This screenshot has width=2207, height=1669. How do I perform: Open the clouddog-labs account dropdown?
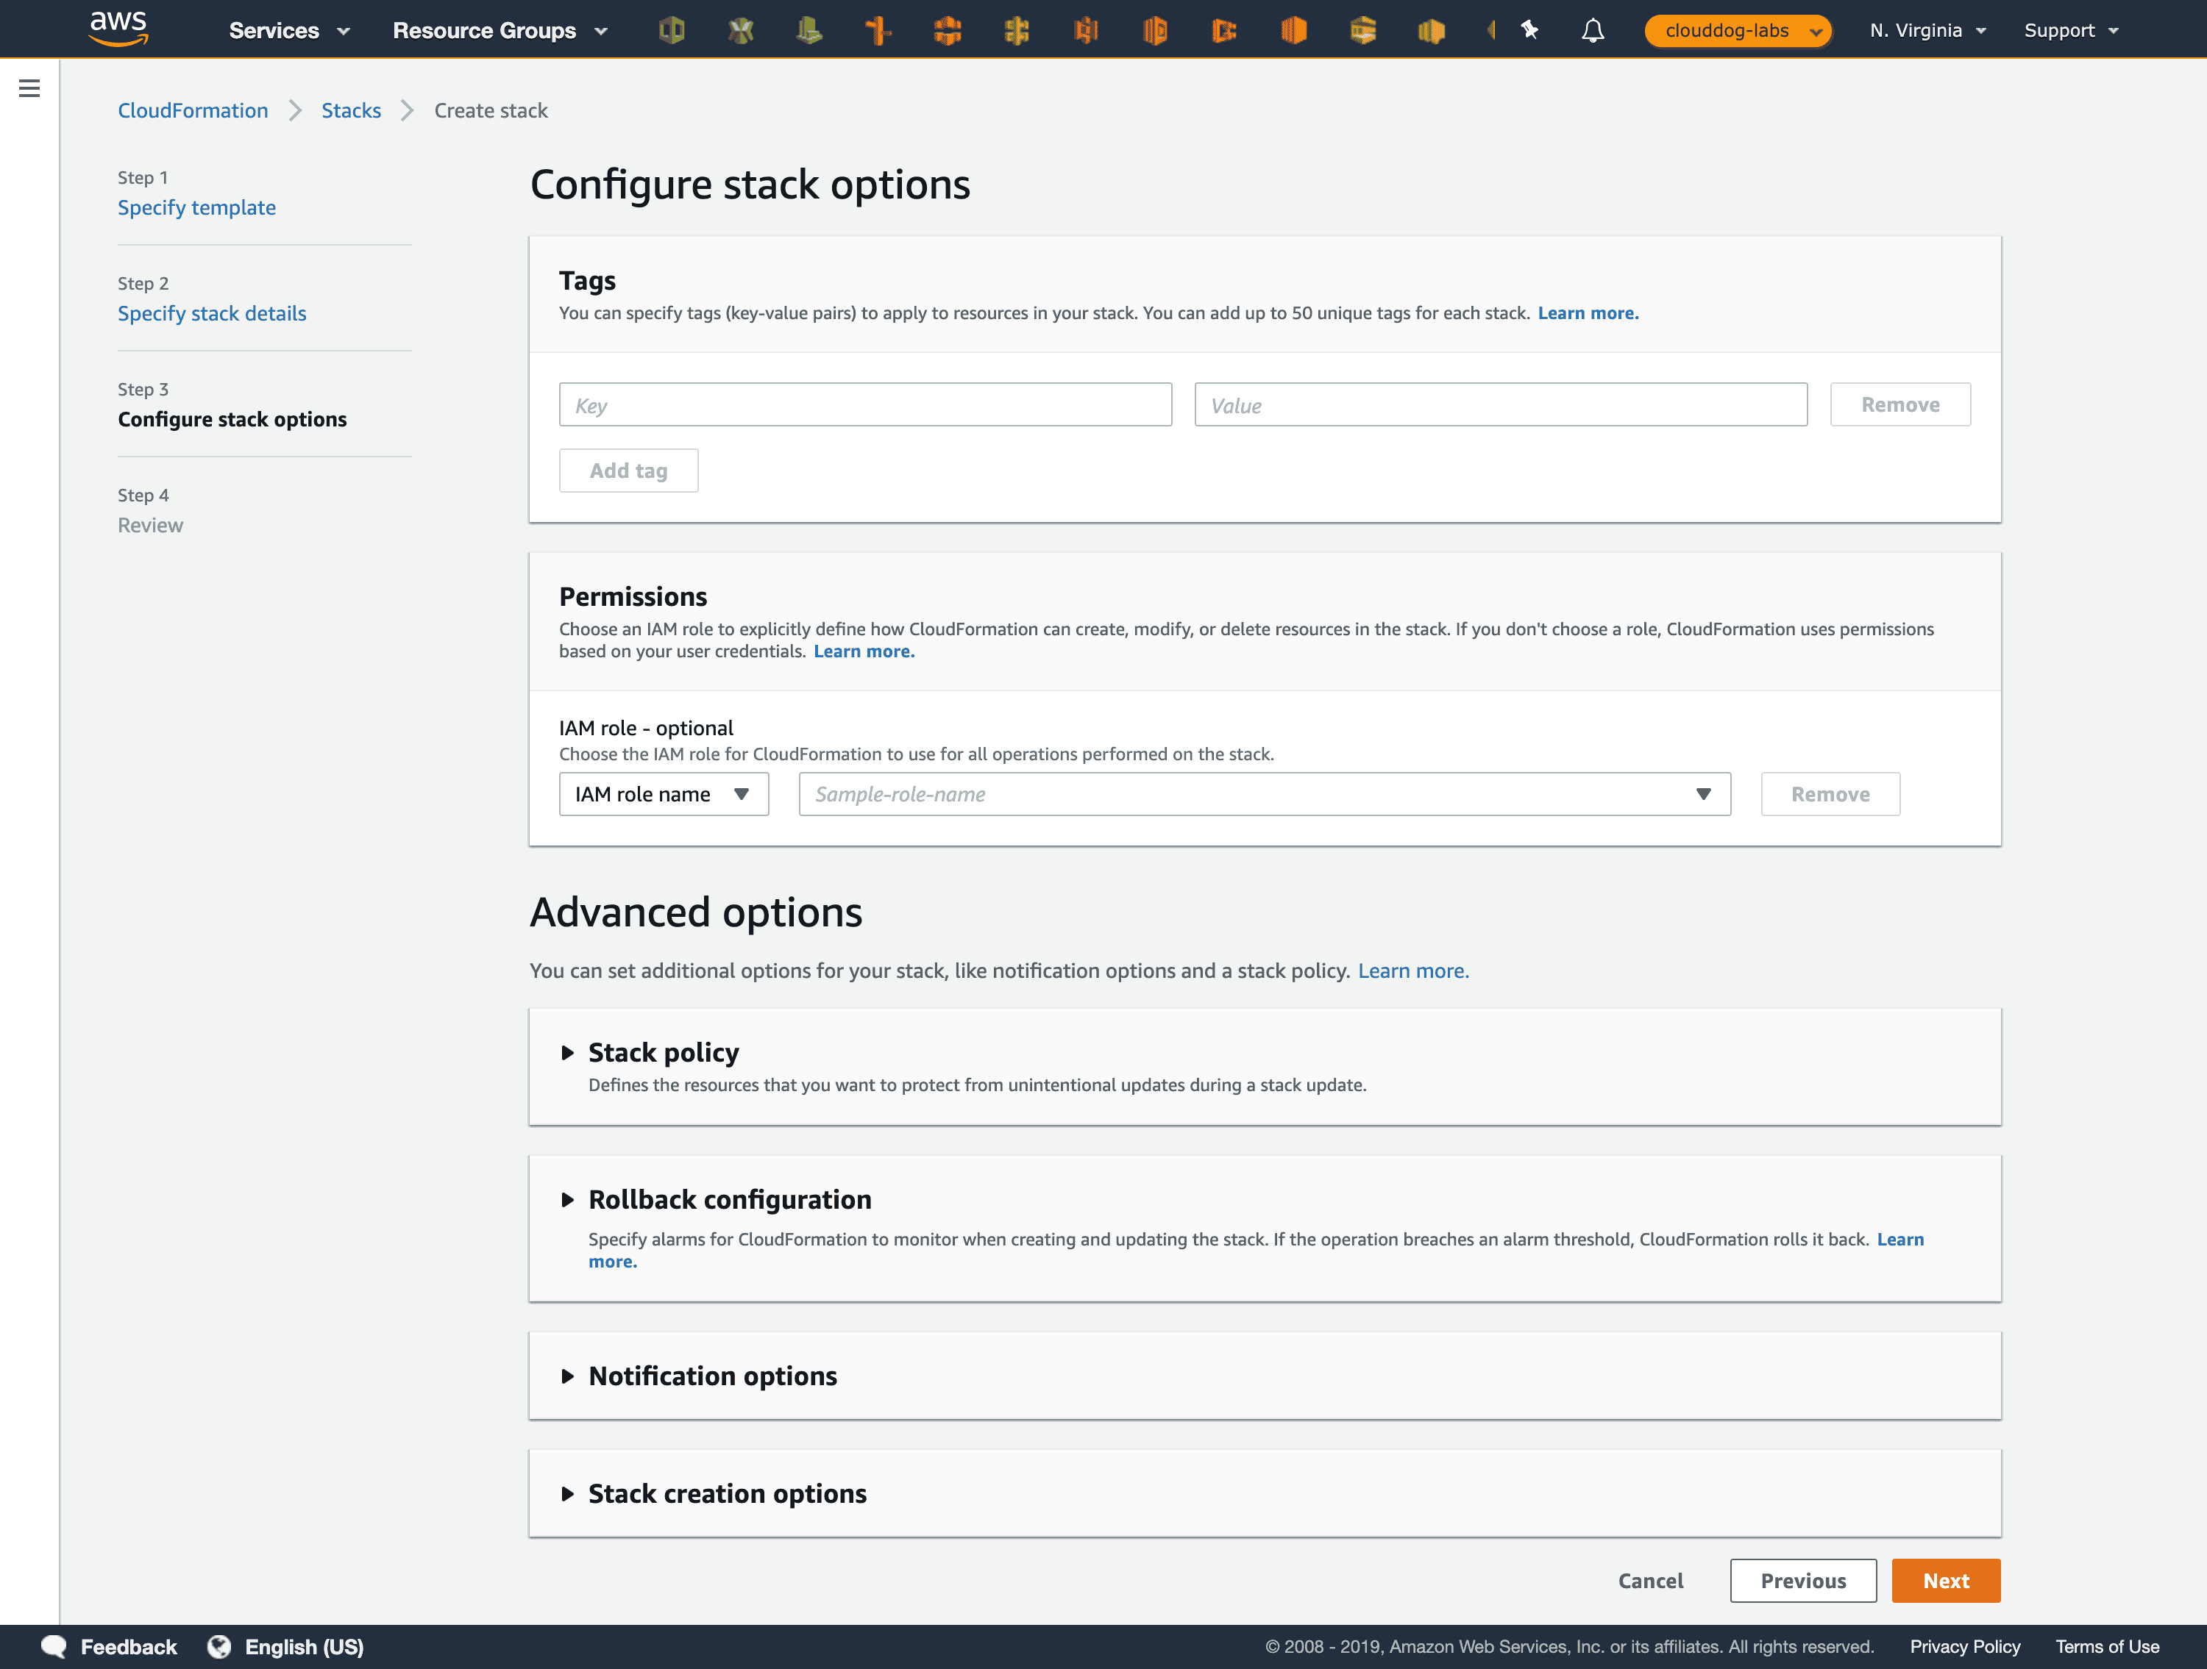[1737, 30]
